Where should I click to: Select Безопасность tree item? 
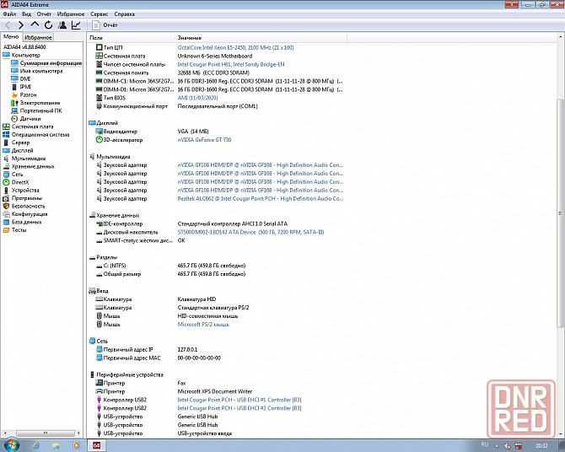24,206
